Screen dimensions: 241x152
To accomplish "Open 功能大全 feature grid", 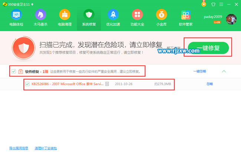I will [137, 17].
